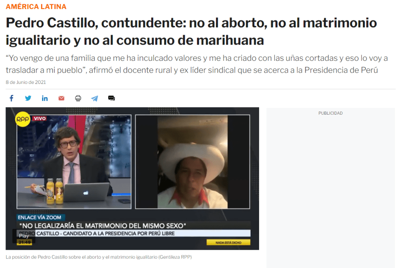
Task: Click the yellow NADA ESTÁ DICHO label
Action: tap(228, 242)
